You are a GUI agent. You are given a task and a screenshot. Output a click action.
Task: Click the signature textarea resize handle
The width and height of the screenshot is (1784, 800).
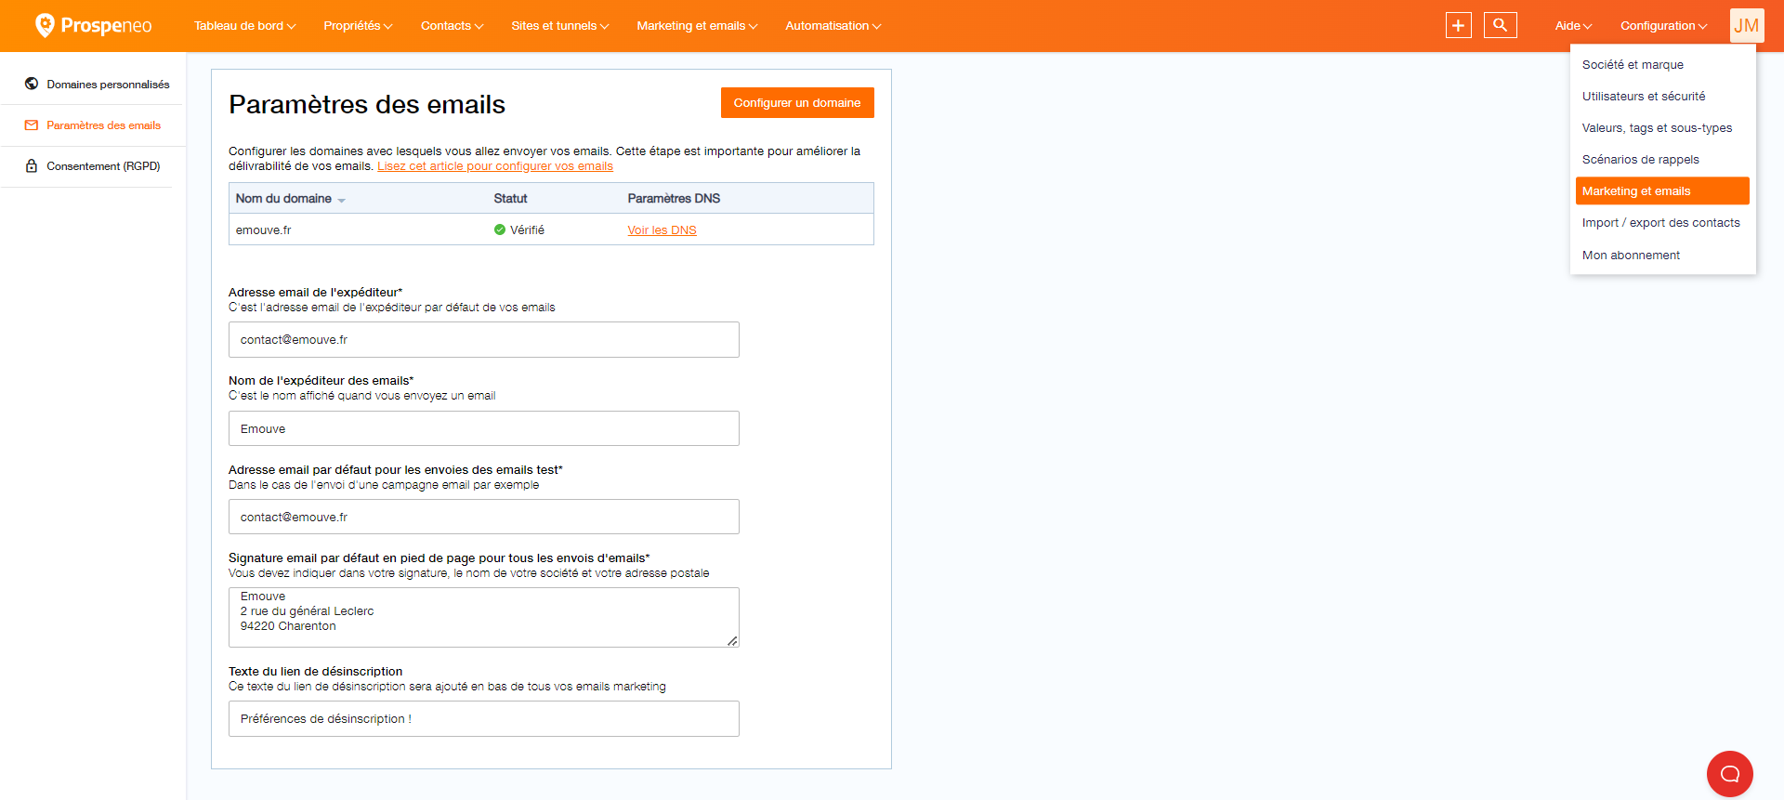pyautogui.click(x=732, y=640)
